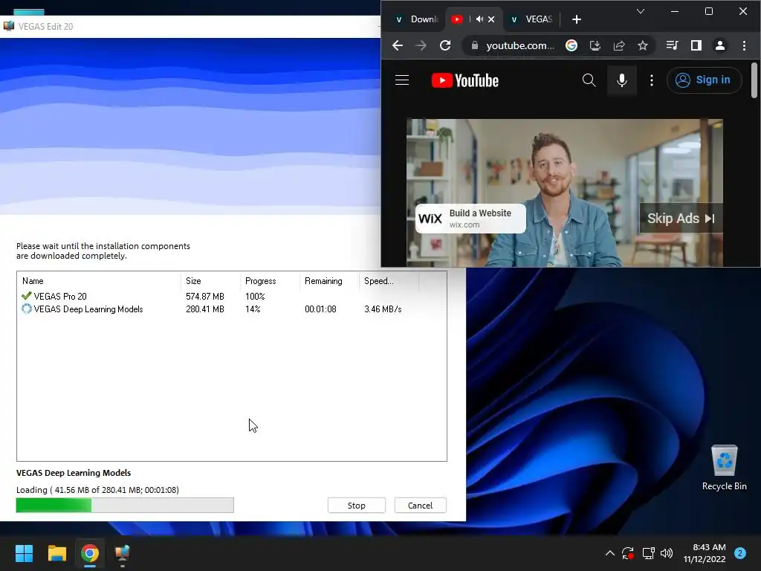This screenshot has width=761, height=571.
Task: Open YouTube search magnifier
Action: (589, 80)
